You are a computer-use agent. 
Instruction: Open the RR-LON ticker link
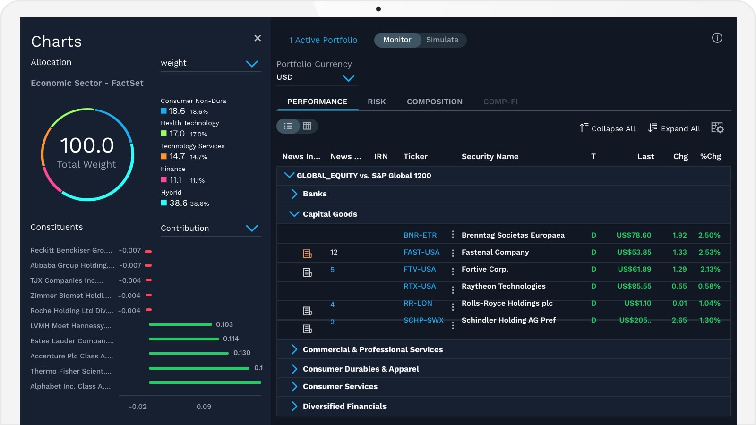(418, 303)
